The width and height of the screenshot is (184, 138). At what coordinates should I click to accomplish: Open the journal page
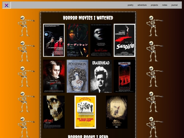[174, 5]
